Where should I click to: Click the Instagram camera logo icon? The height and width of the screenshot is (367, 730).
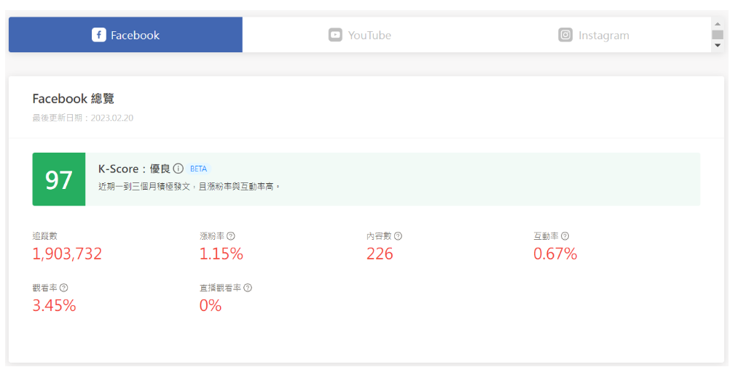tap(565, 35)
